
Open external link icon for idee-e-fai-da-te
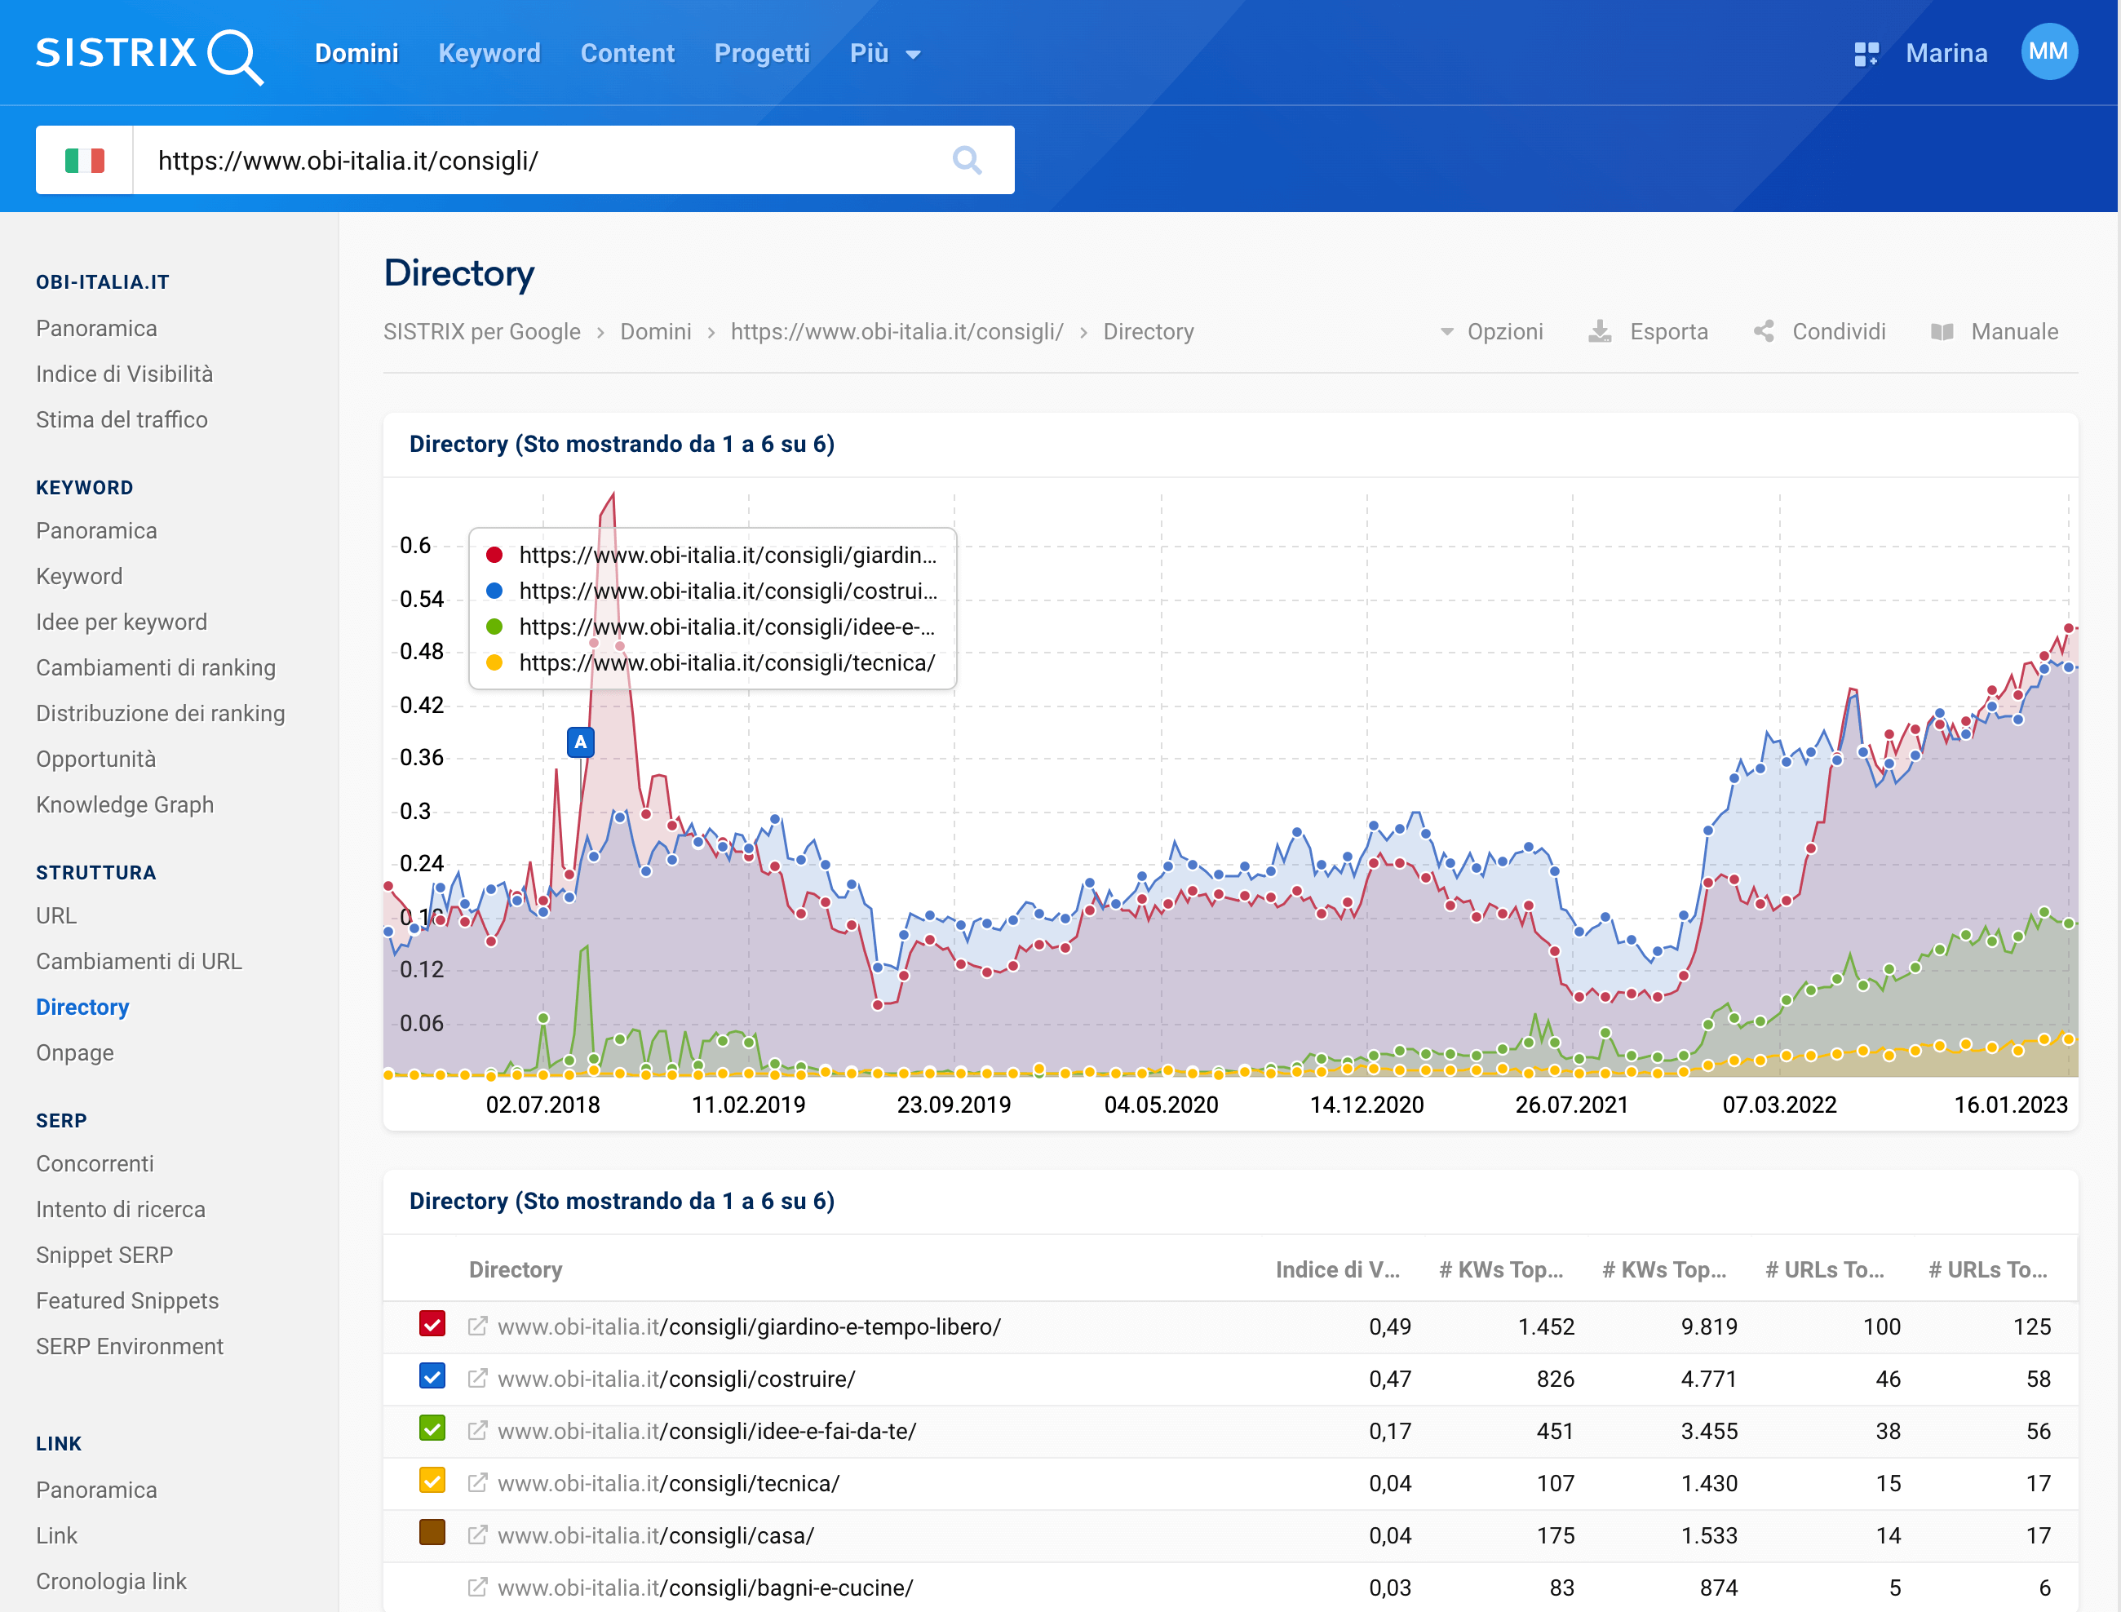pos(476,1431)
